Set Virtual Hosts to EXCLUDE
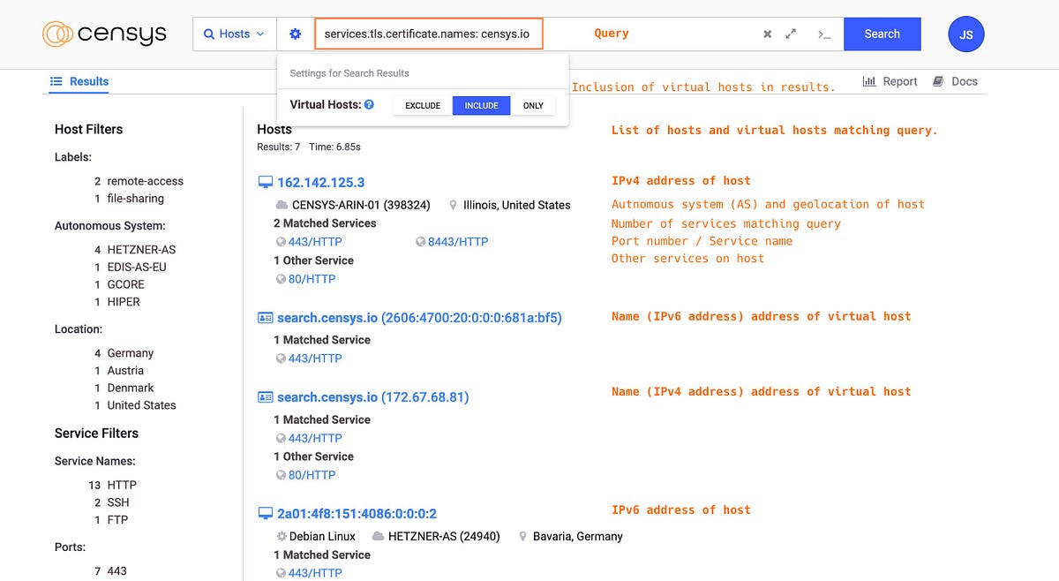1059x581 pixels. point(423,105)
